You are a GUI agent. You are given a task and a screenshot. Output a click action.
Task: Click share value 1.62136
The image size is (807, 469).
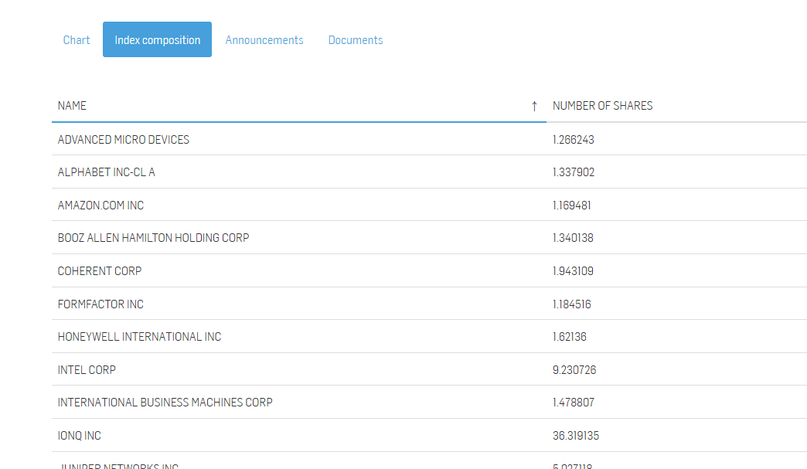click(x=569, y=337)
